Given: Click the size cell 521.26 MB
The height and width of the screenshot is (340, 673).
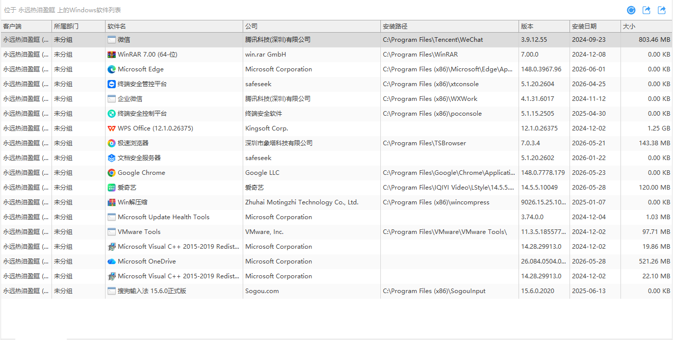Looking at the screenshot, I should [x=654, y=261].
